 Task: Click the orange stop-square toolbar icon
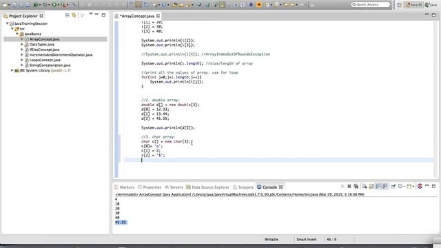259,5
